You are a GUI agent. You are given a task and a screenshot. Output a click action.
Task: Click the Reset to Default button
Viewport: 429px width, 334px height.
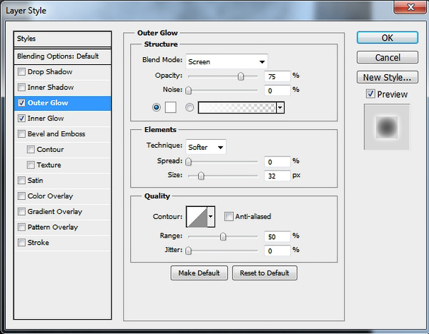265,273
